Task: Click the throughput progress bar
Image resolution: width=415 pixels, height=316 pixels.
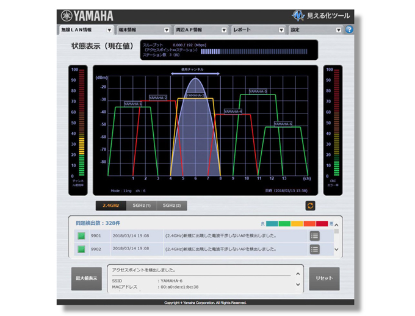Action: point(254,52)
